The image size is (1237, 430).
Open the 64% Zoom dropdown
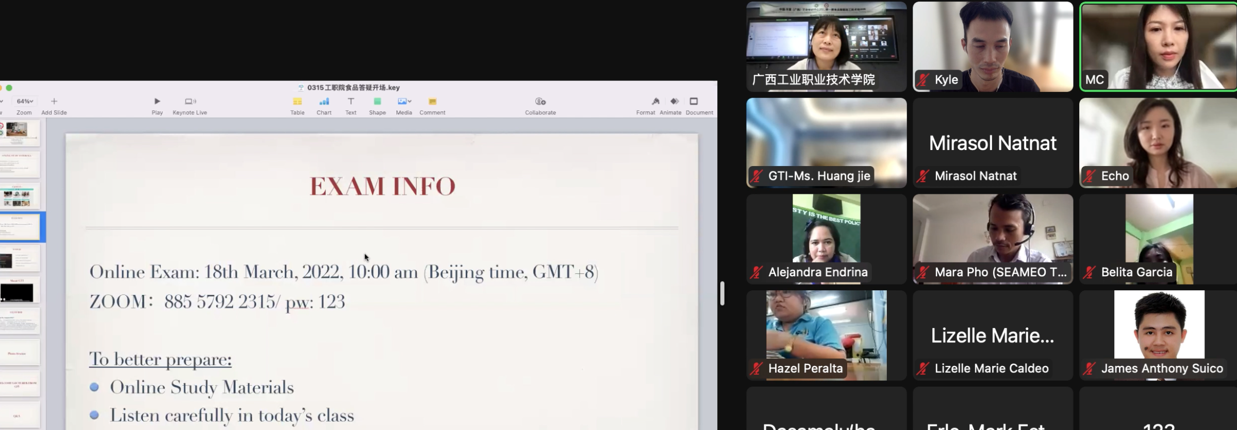click(24, 102)
